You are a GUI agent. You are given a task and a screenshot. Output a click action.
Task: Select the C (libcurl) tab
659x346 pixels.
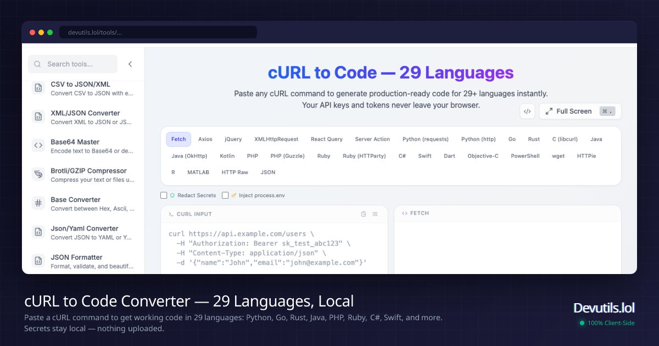[x=565, y=139]
